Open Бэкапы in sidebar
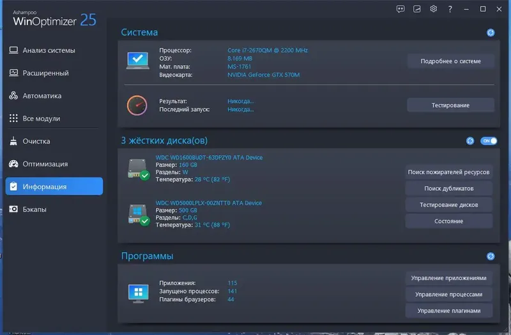Image resolution: width=511 pixels, height=335 pixels. pyautogui.click(x=54, y=209)
